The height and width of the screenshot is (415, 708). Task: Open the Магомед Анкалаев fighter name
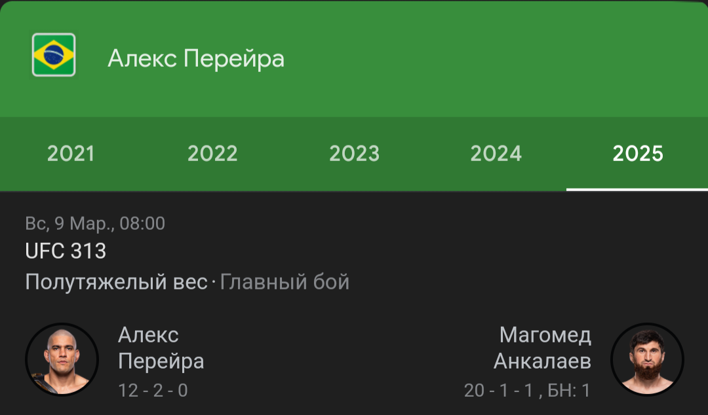(542, 348)
